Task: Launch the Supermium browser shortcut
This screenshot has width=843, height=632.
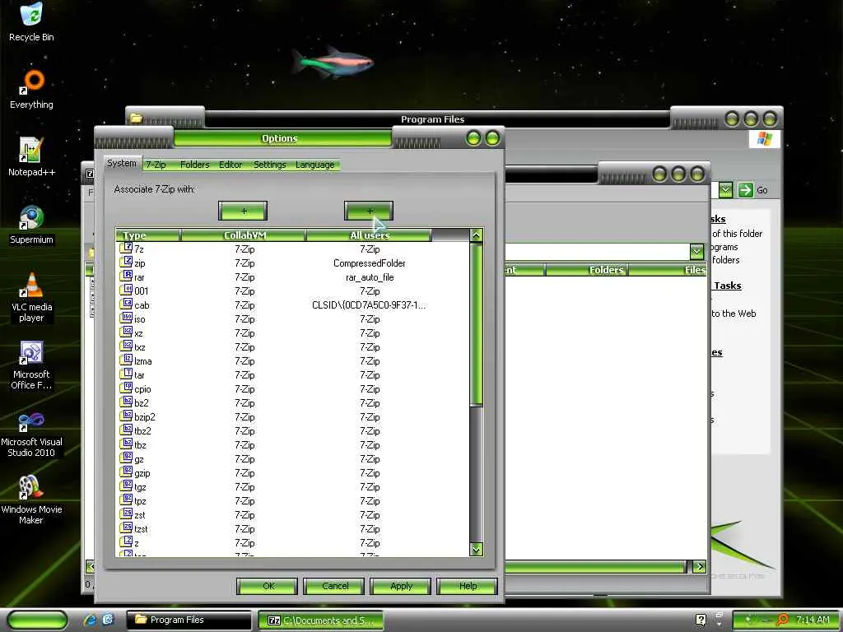Action: point(31,224)
